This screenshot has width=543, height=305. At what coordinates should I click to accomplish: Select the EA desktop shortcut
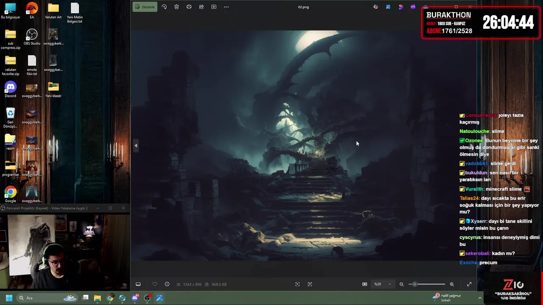click(x=32, y=11)
